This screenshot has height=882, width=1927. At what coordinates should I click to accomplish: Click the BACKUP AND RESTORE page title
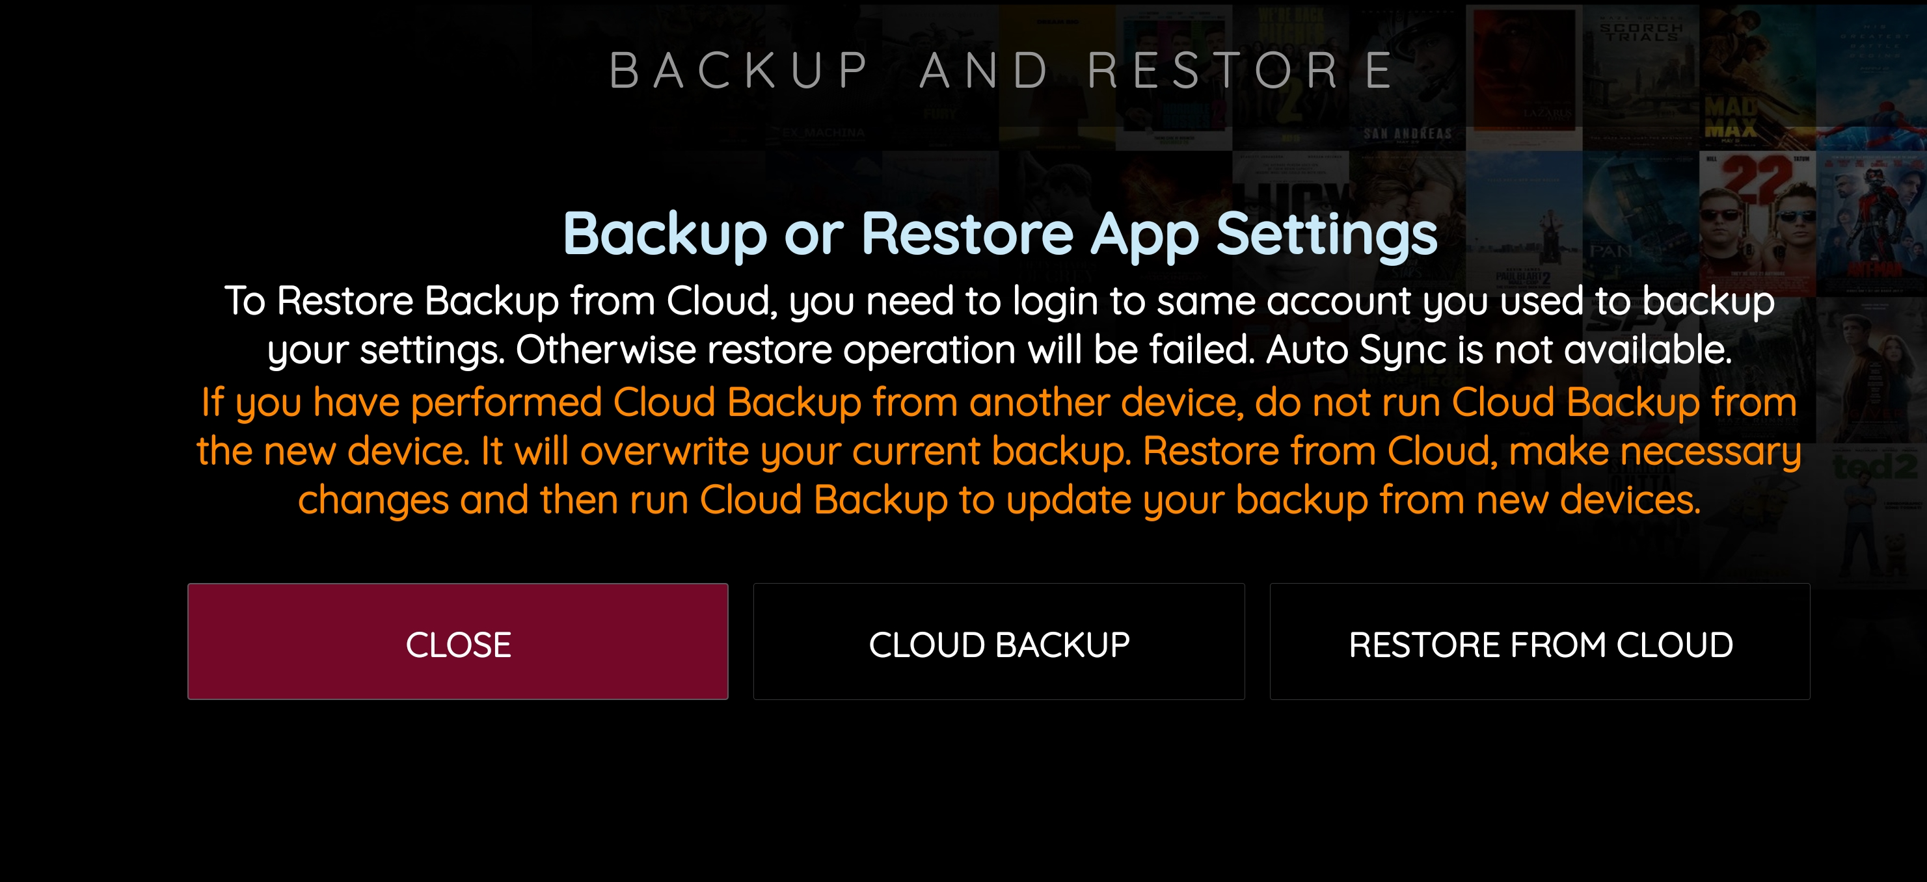point(1001,71)
